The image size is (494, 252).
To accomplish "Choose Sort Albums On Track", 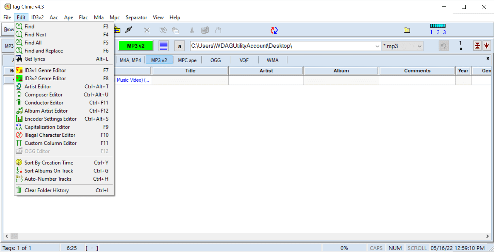I will (x=64, y=171).
